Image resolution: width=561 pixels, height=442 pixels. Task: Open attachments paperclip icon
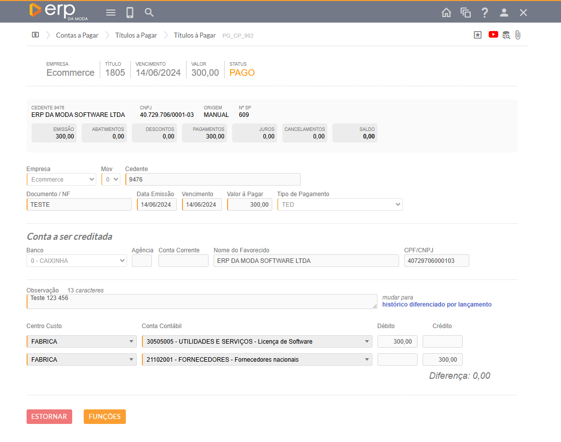pos(518,35)
